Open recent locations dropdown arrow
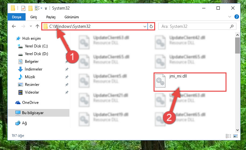 pos(31,26)
